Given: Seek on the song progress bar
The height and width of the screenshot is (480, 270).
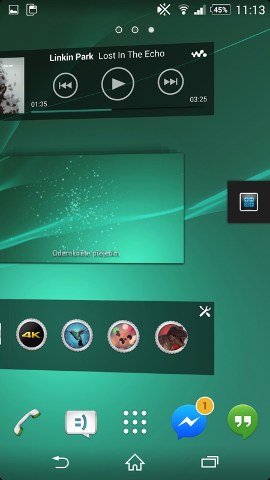Looking at the screenshot, I should tap(119, 110).
